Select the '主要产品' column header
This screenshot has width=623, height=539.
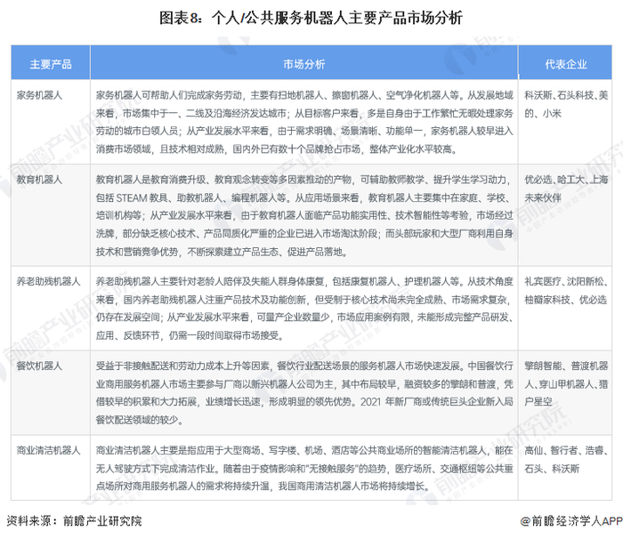pos(51,63)
